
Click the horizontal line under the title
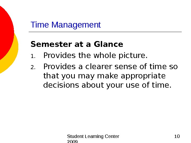105,32
